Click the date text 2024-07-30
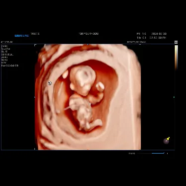Viewport: 186px width, 186px height. (159, 34)
